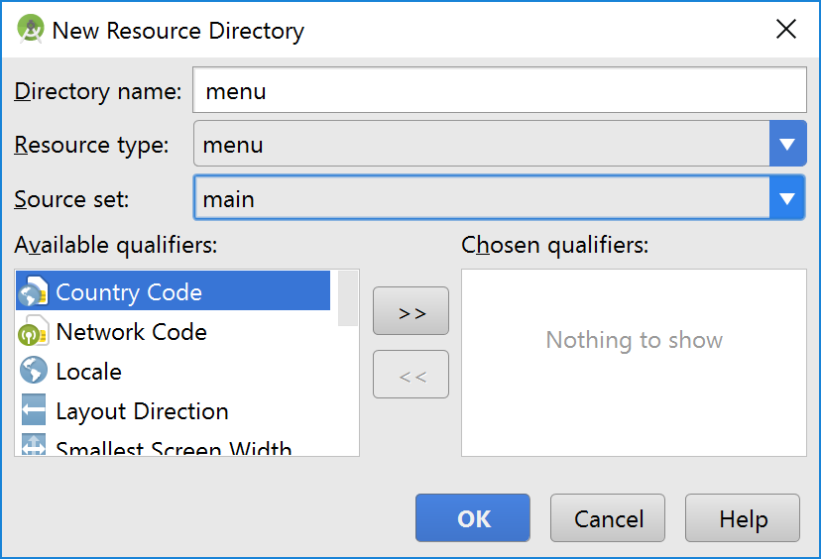
Task: Open the Help button
Action: pos(743,518)
